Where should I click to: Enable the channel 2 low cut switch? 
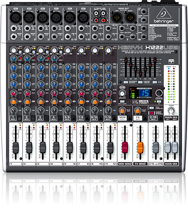34,52
